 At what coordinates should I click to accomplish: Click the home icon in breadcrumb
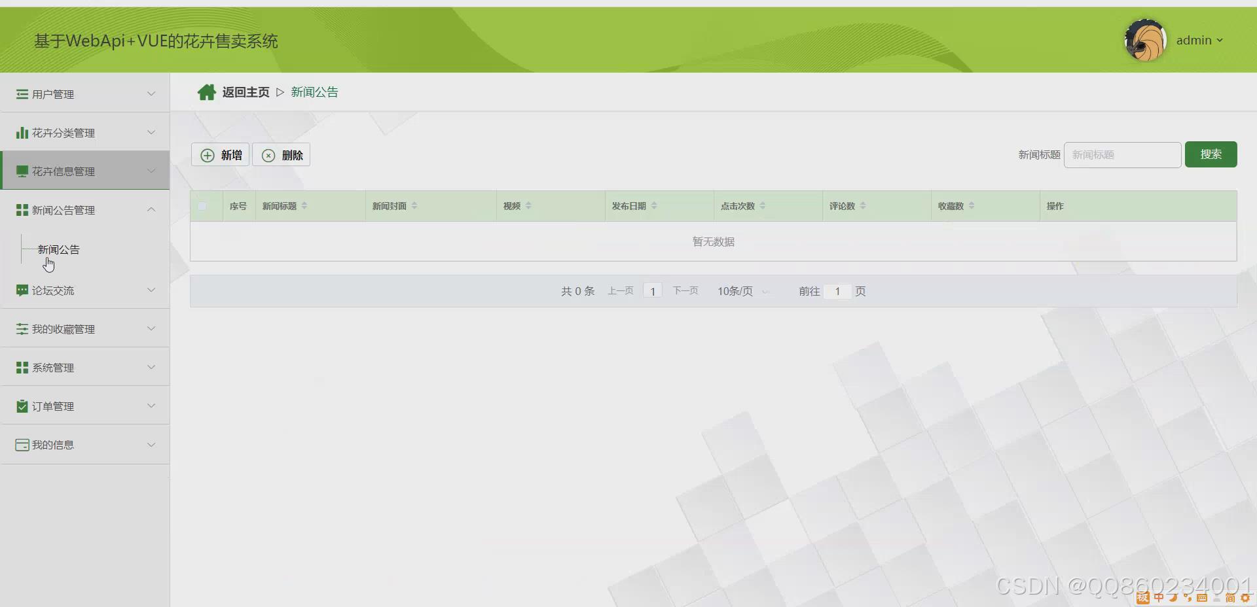(206, 92)
